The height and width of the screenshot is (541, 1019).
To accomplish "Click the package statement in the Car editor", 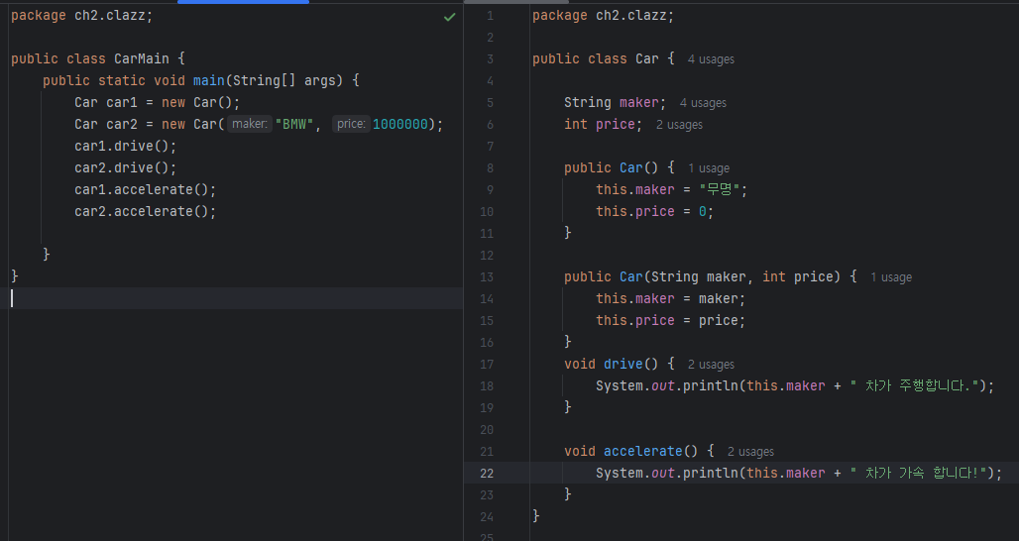I will click(x=603, y=16).
